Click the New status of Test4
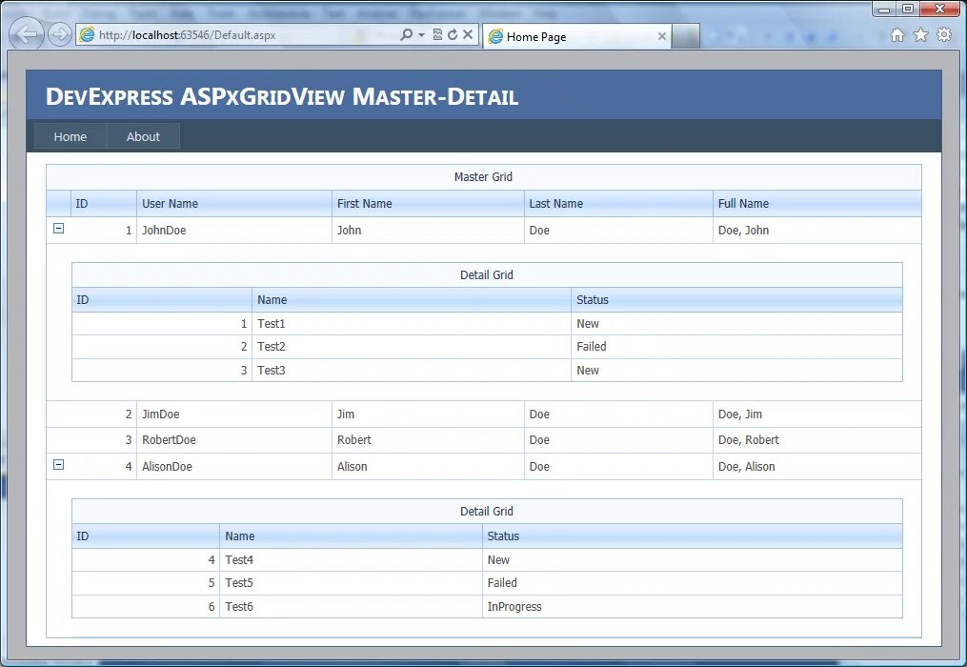This screenshot has width=967, height=667. tap(692, 559)
